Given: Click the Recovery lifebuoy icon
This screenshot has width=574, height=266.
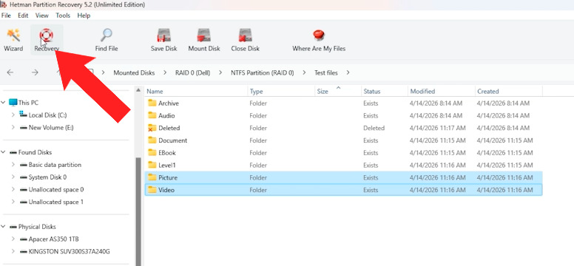Looking at the screenshot, I should point(47,35).
